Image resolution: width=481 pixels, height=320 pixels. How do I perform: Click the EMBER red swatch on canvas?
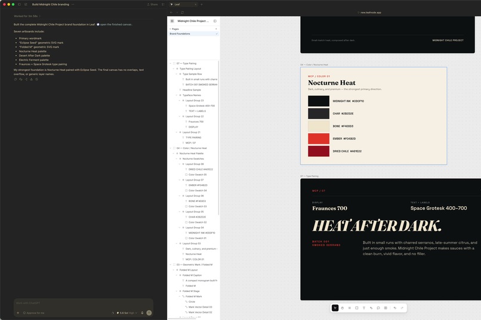tap(319, 139)
